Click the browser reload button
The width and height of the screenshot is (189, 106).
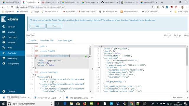[12, 7]
